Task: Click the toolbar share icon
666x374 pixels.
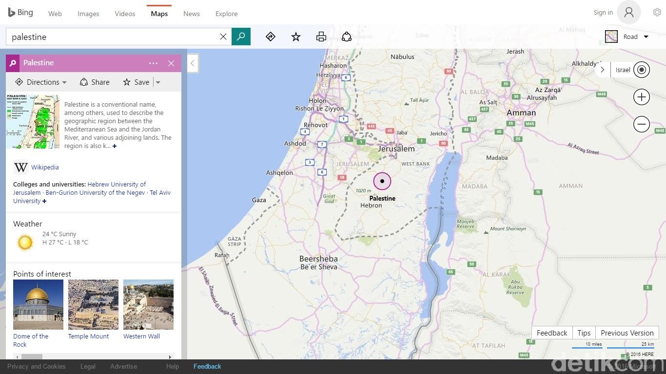Action: click(x=347, y=37)
